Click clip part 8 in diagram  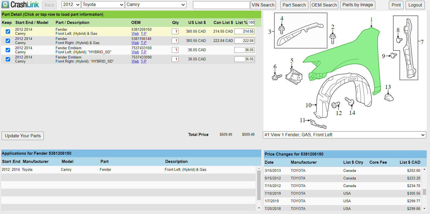coord(399,40)
